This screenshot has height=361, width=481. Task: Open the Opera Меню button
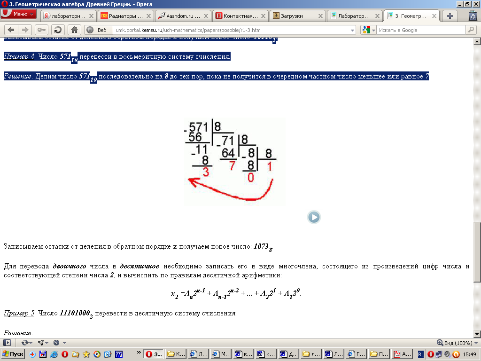point(18,14)
